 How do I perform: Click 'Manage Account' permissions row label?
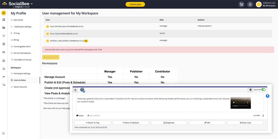[x=55, y=77]
